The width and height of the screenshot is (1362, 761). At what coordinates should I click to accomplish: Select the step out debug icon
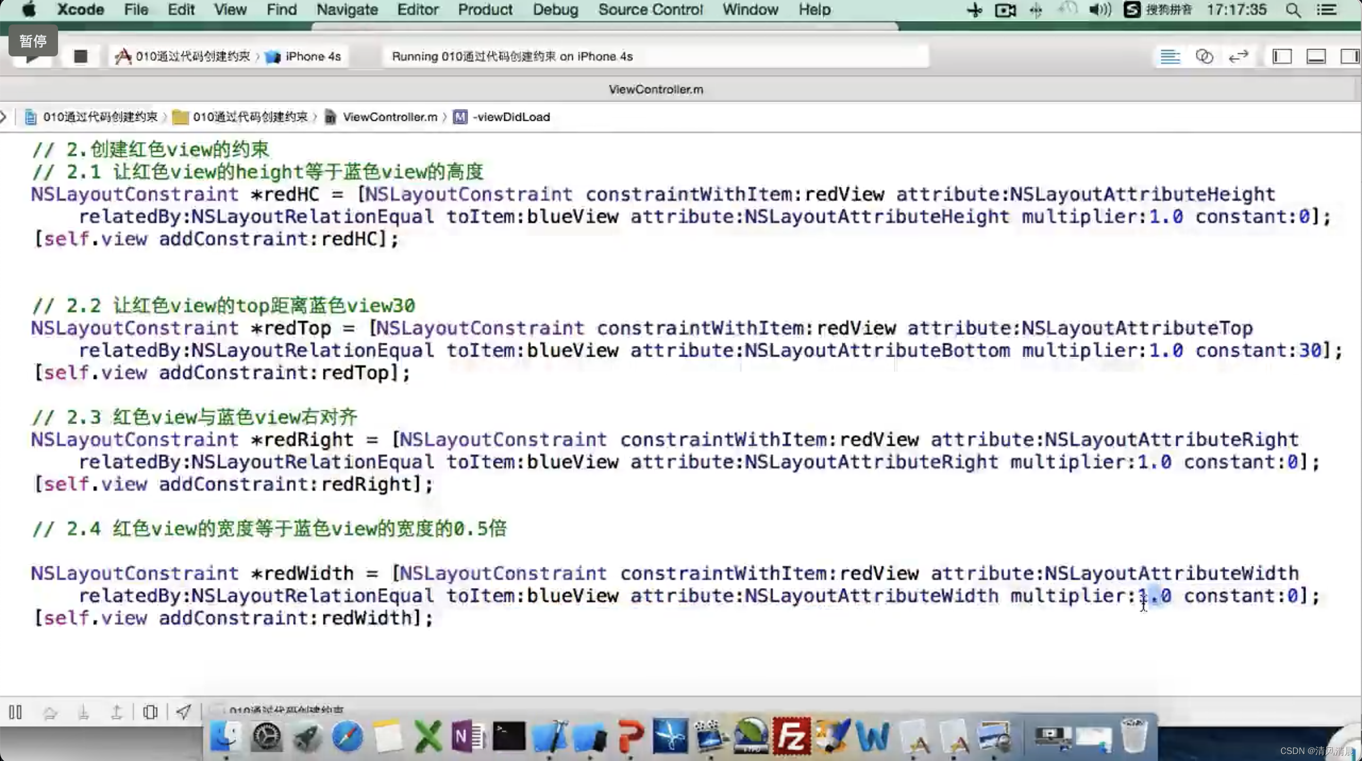[117, 713]
